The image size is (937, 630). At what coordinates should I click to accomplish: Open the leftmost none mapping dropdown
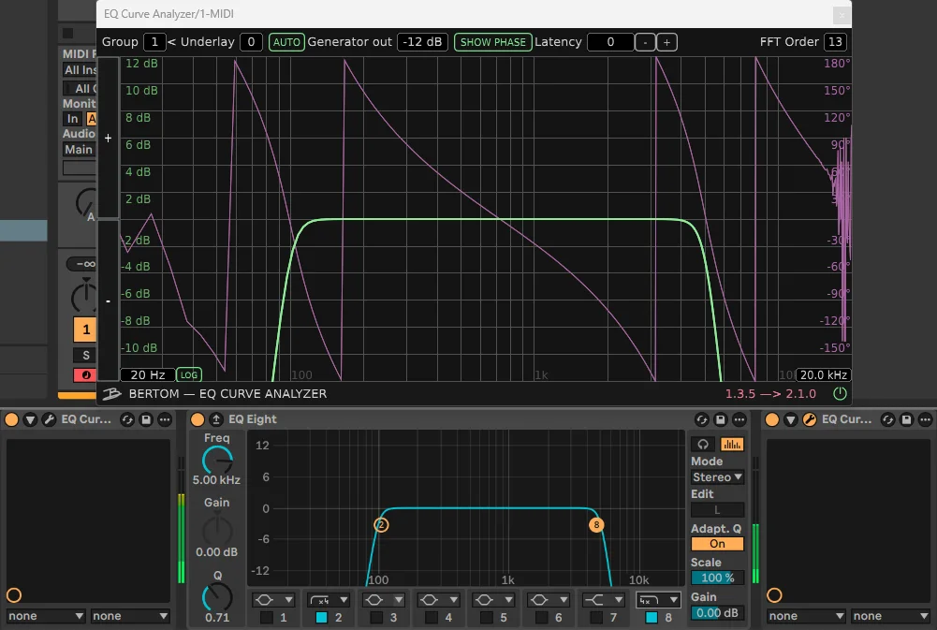pos(45,615)
